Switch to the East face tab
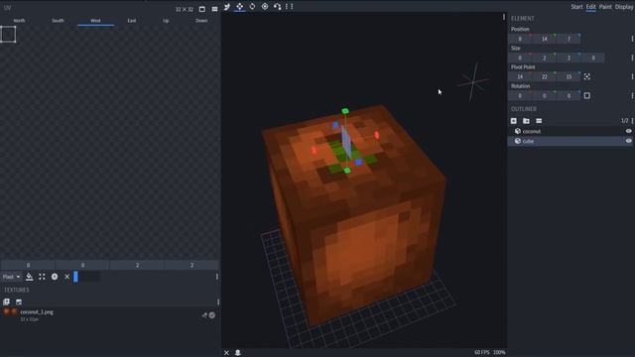The image size is (635, 357). [132, 21]
